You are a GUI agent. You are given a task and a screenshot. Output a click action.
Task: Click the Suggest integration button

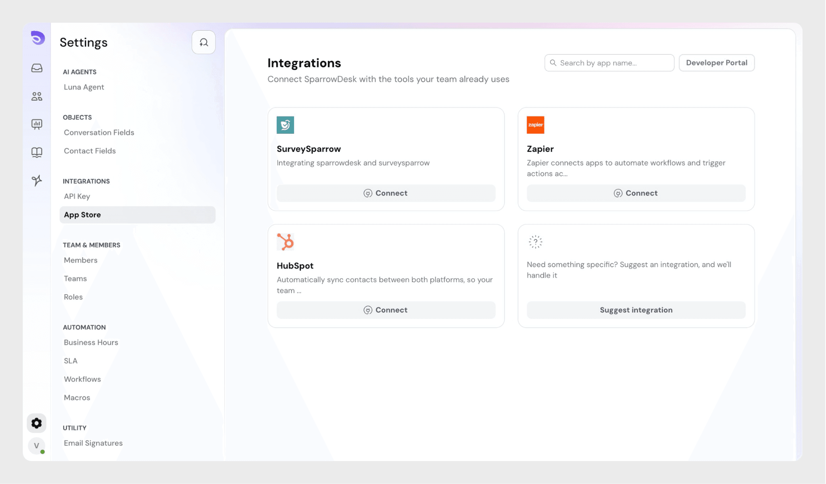tap(636, 310)
